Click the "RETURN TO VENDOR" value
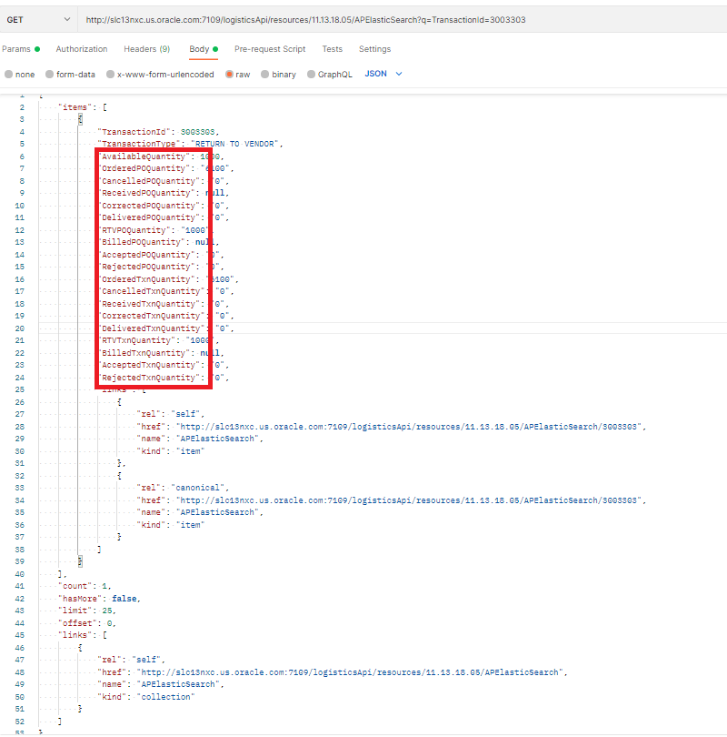This screenshot has width=727, height=737. pyautogui.click(x=234, y=144)
